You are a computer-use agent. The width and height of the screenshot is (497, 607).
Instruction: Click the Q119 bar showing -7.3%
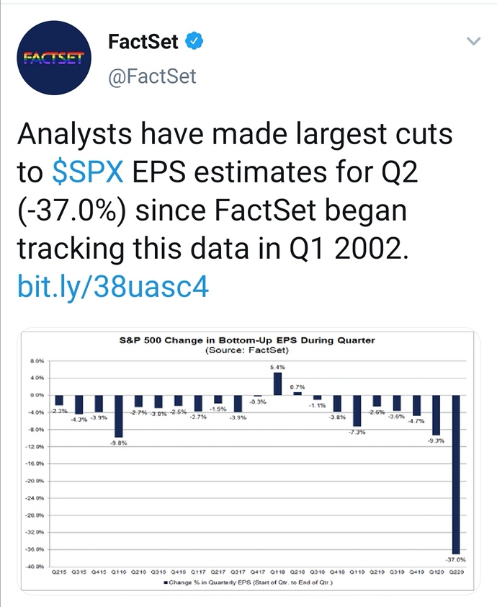(x=357, y=411)
